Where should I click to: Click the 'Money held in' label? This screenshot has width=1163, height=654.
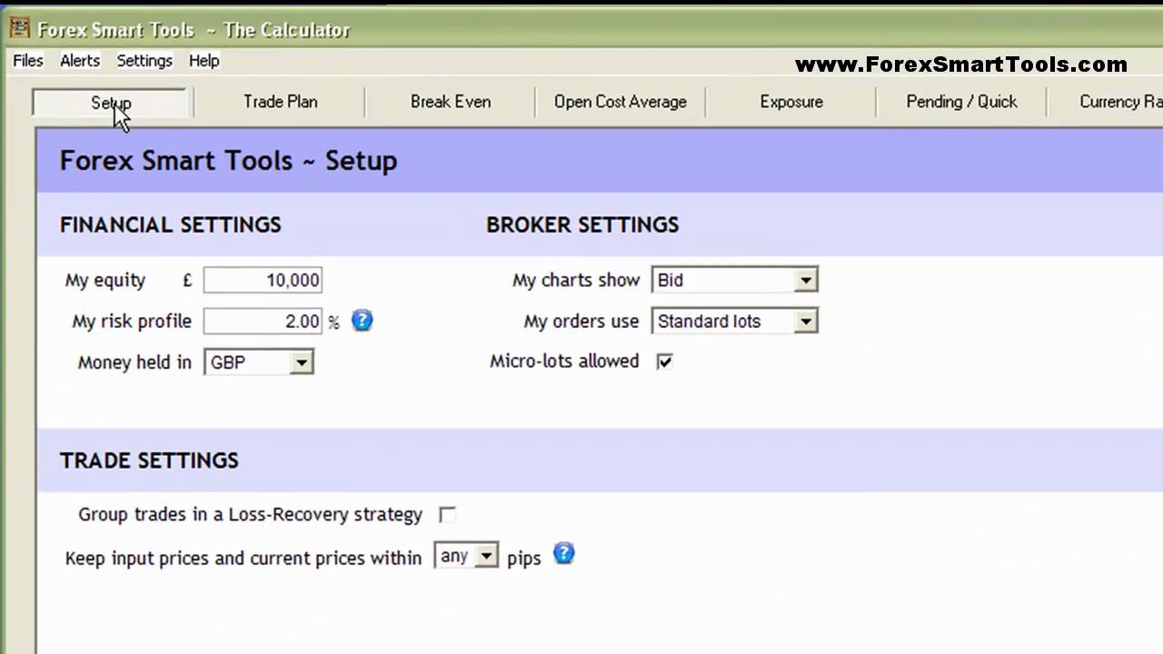coord(134,362)
